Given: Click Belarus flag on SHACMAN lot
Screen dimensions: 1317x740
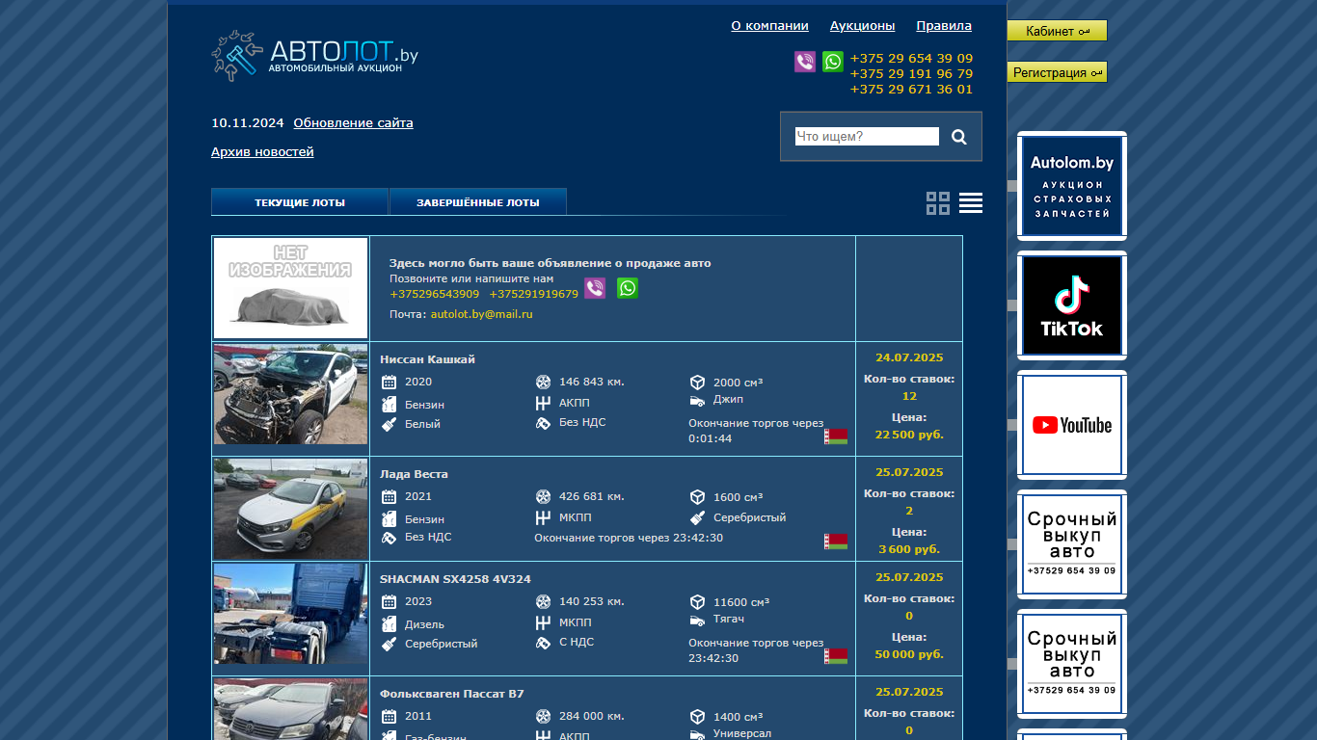Looking at the screenshot, I should click(836, 656).
